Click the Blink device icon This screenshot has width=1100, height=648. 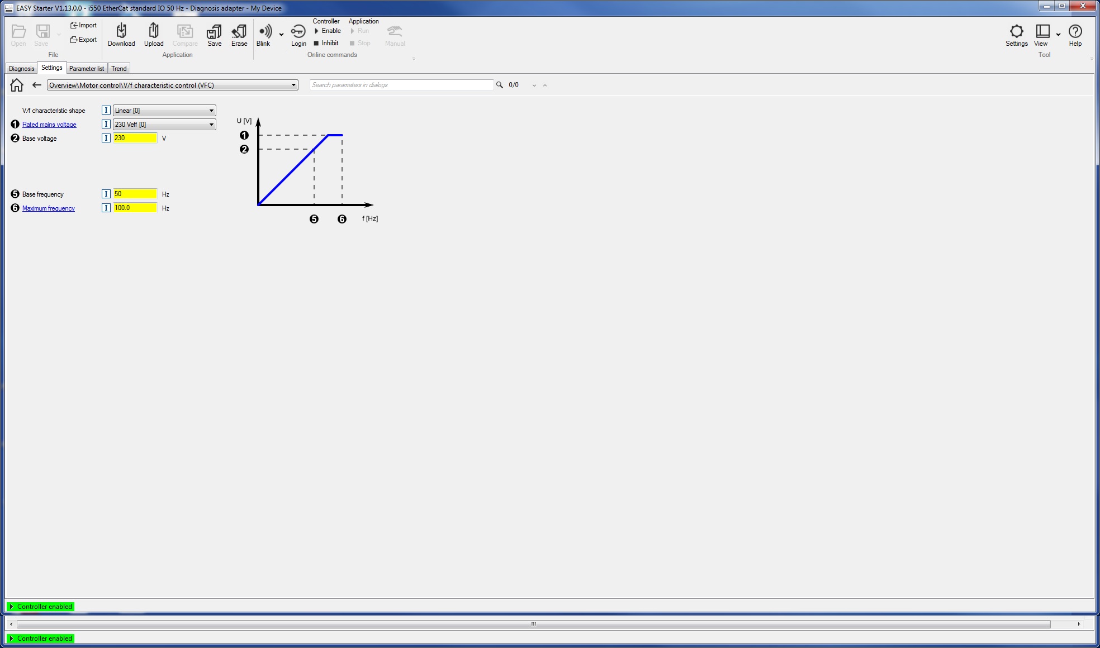pyautogui.click(x=264, y=31)
